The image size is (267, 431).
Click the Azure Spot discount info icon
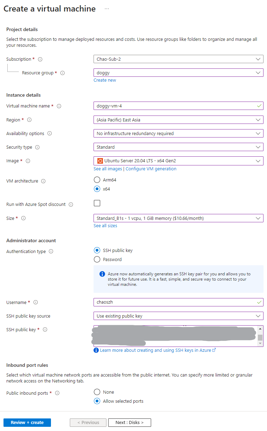pos(71,205)
